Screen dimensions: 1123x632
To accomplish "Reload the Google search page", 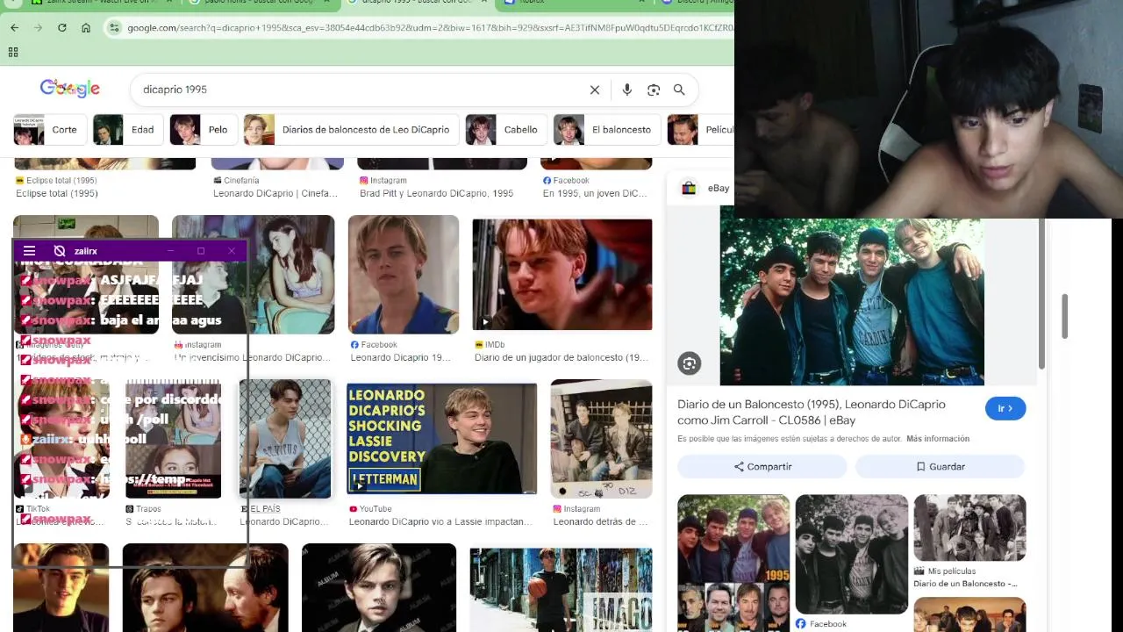I will click(61, 28).
